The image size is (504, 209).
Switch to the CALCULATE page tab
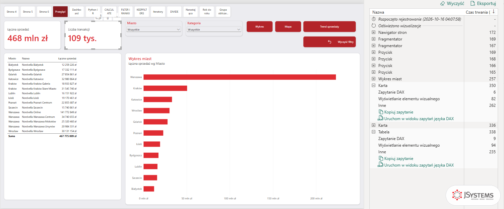pyautogui.click(x=109, y=12)
